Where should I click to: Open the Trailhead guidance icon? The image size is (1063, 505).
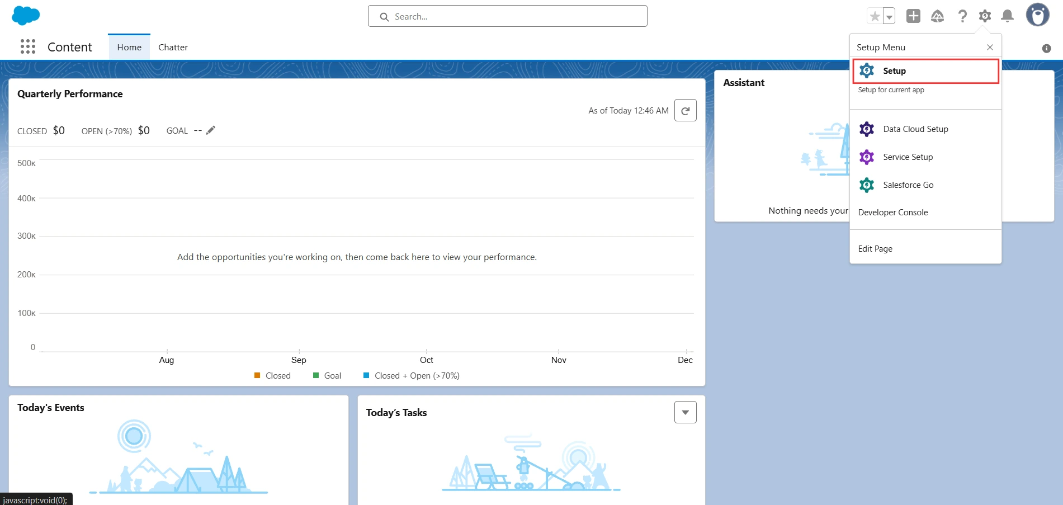[938, 16]
